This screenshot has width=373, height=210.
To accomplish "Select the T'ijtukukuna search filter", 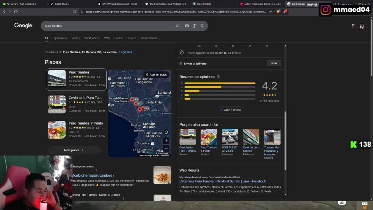I will click(59, 38).
